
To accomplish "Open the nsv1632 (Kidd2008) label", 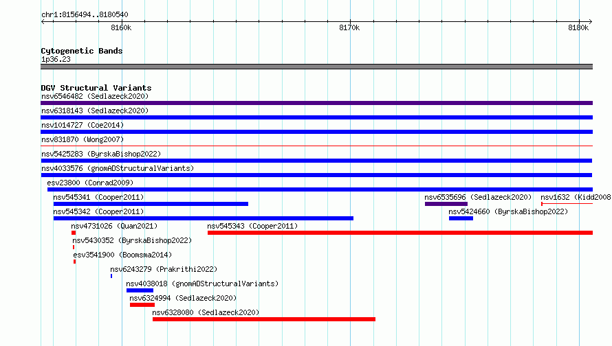I will [x=576, y=197].
